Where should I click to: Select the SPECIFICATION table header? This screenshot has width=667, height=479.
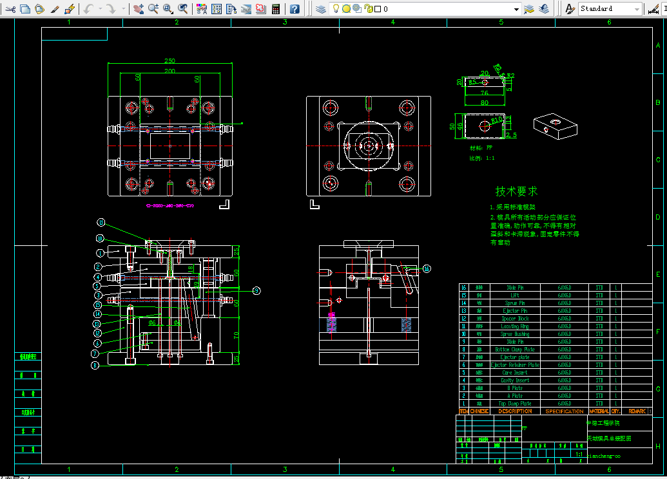click(565, 411)
